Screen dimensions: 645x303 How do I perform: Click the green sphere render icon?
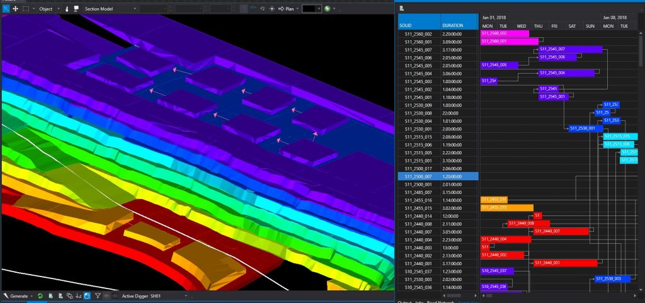[x=328, y=9]
